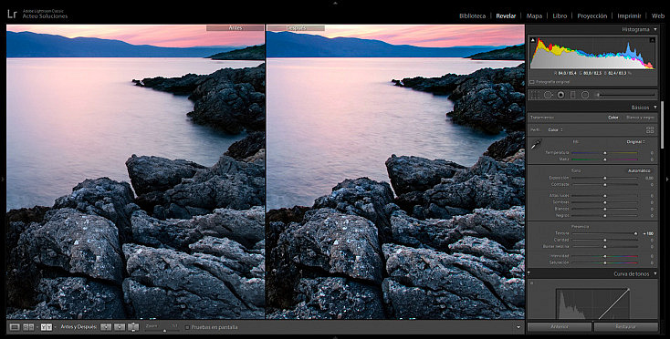This screenshot has width=670, height=339.
Task: Switch to Loupe view in toolbar
Action: (x=15, y=327)
